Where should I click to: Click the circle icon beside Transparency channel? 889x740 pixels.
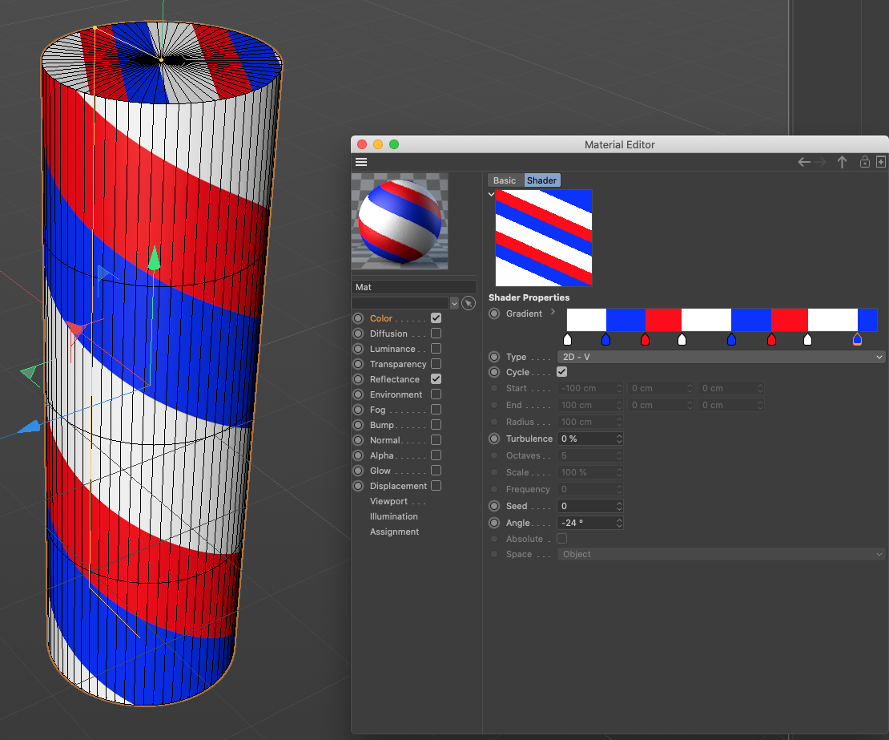point(358,364)
